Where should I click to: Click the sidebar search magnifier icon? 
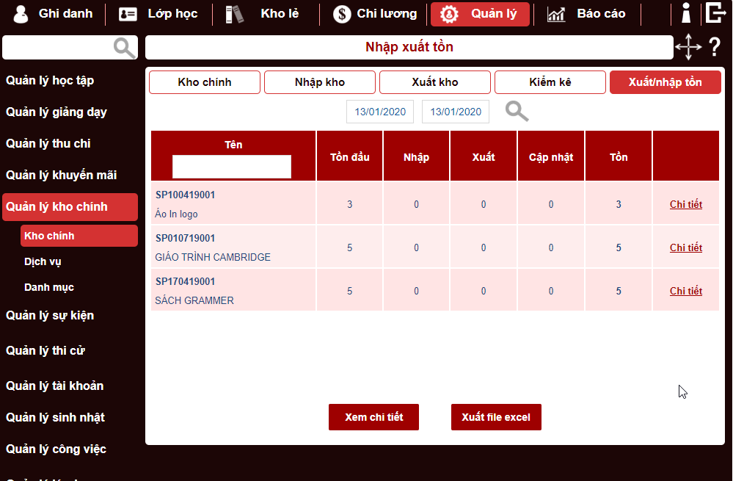[125, 48]
